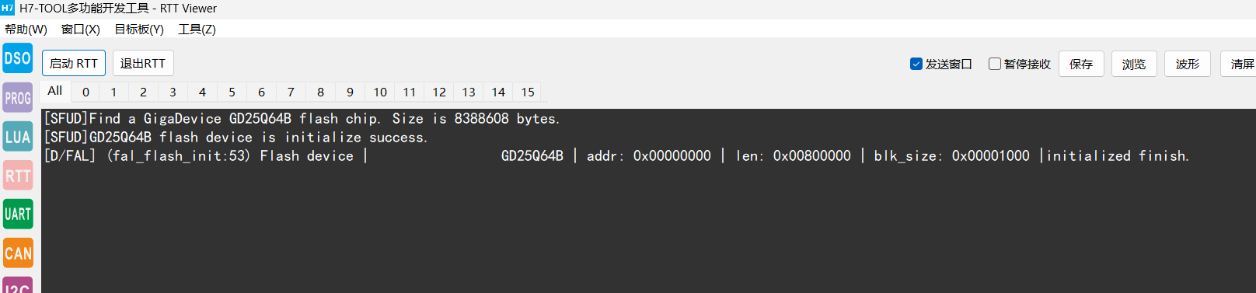
Task: Open the 目标板(Y) menu
Action: click(x=139, y=29)
